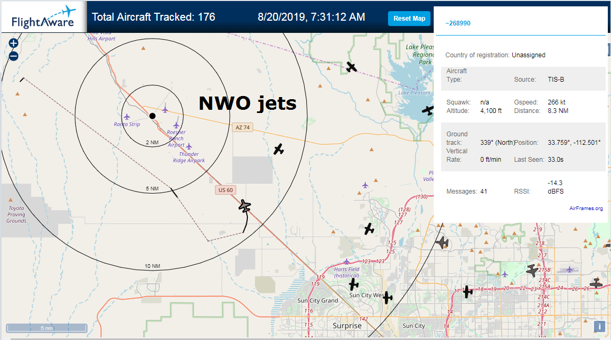Select the grey aircraft right of marker 26
The image size is (611, 340).
[x=596, y=284]
